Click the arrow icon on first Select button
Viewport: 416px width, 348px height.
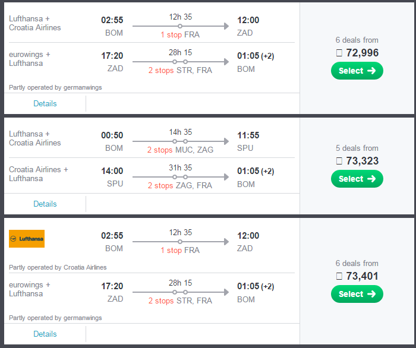(371, 71)
